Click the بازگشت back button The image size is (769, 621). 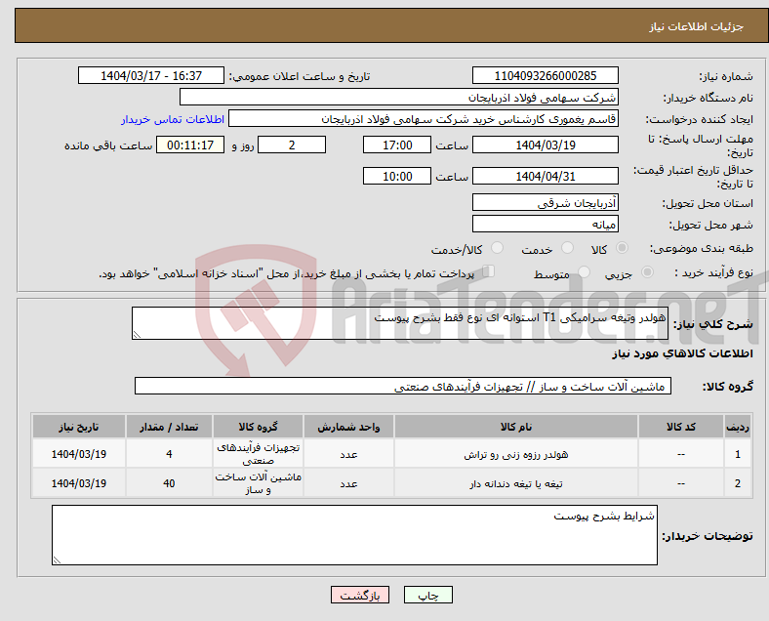click(360, 595)
